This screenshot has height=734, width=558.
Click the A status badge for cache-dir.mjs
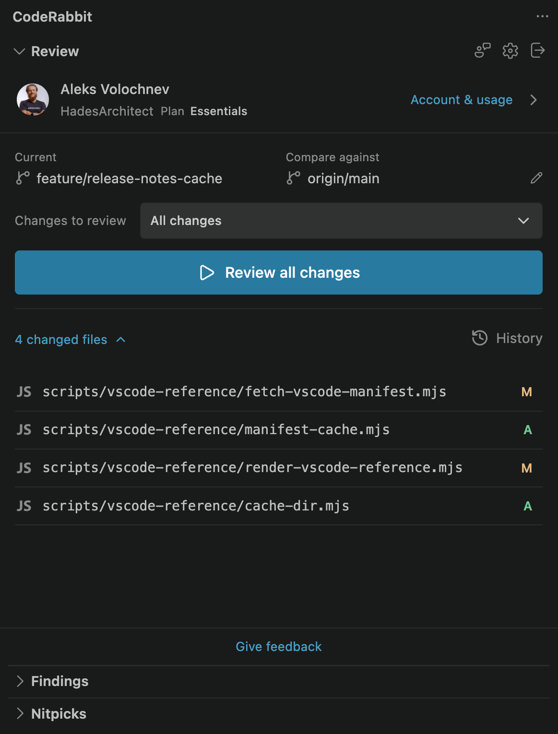click(528, 506)
